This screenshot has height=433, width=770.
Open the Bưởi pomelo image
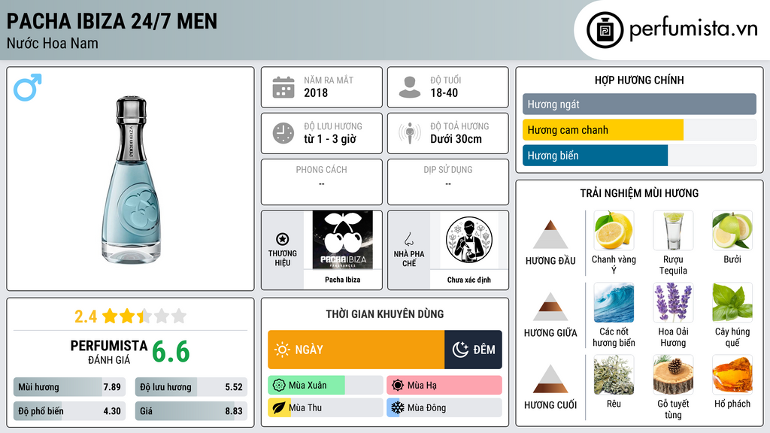coord(732,230)
